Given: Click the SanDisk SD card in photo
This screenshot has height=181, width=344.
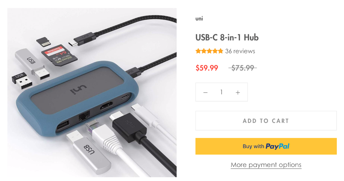Looking at the screenshot, I should (x=60, y=55).
